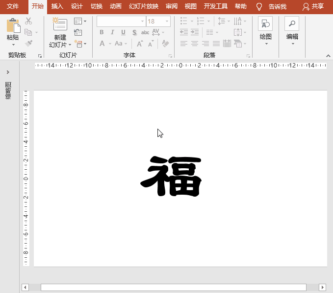Click the Text Shadow S icon
This screenshot has height=293, width=333.
click(134, 32)
